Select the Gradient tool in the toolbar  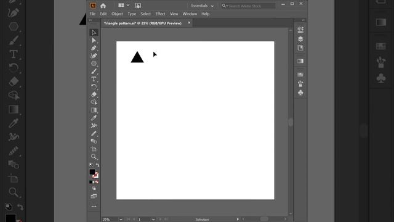(x=94, y=110)
